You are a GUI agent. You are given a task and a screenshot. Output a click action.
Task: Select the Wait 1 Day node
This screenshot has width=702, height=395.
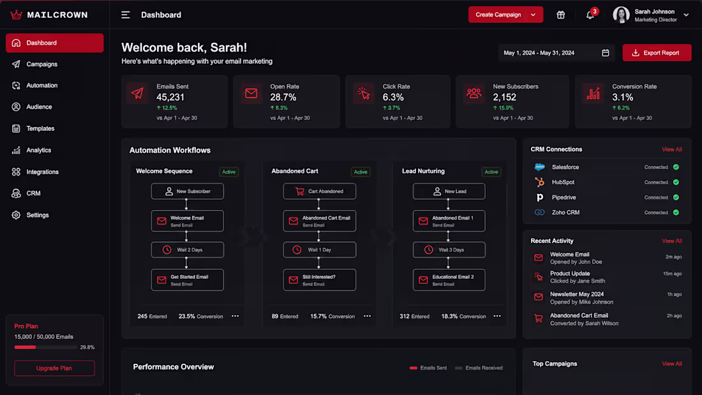tap(320, 250)
